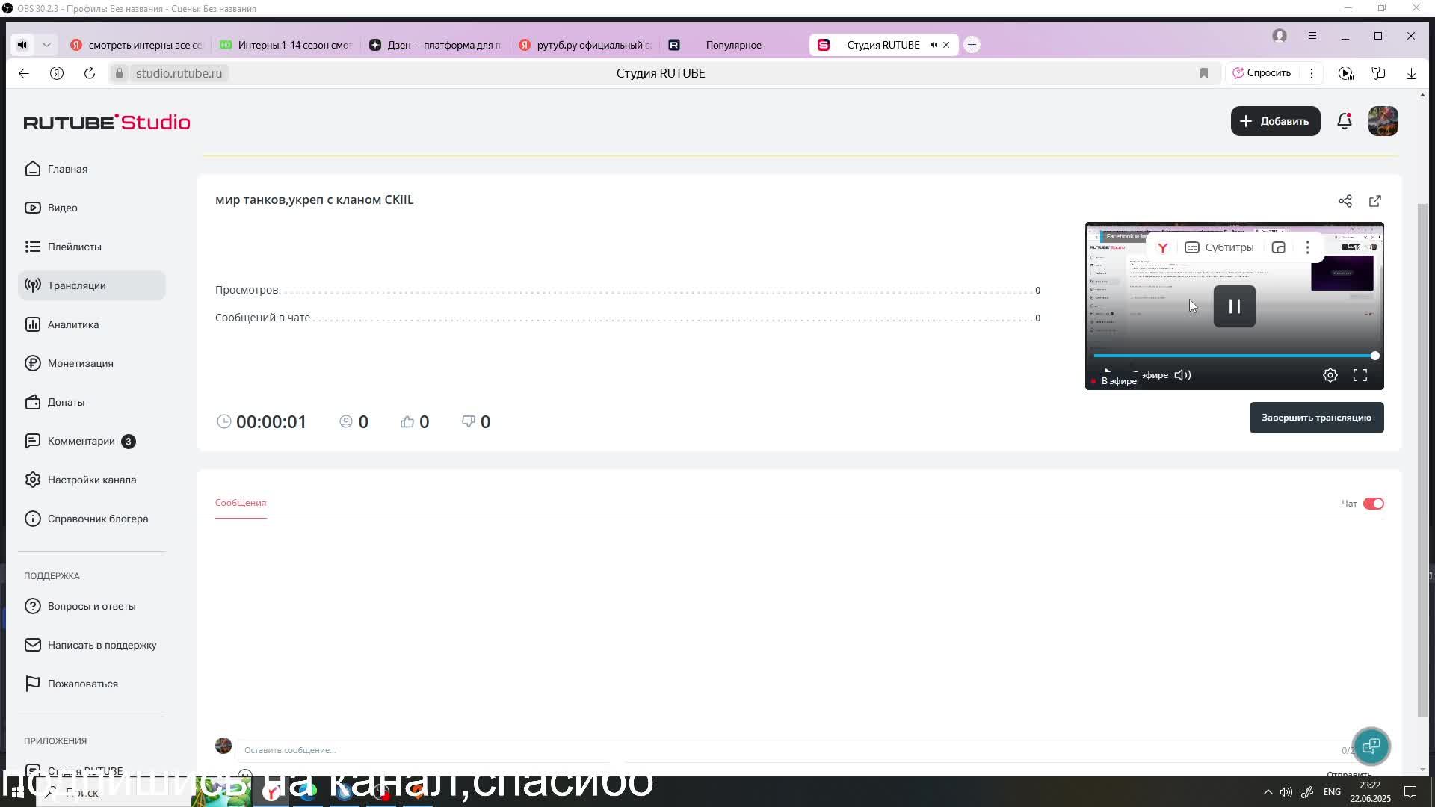Switch ENG keyboard language

pos(1332,792)
